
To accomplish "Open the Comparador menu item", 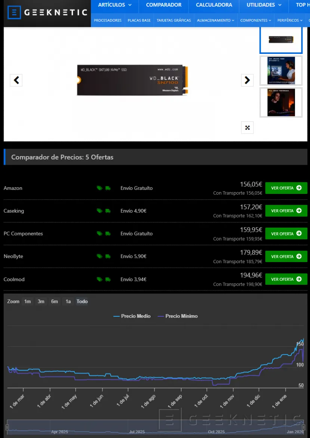I will point(164,5).
